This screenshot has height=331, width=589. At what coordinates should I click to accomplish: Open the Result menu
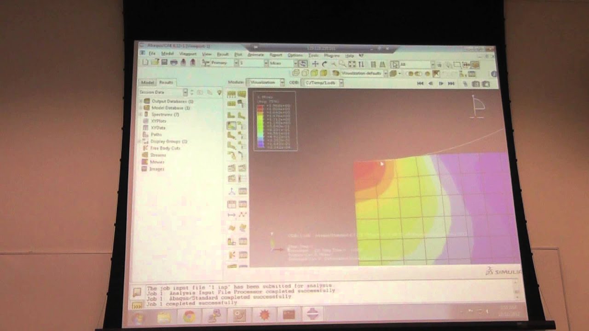point(222,54)
